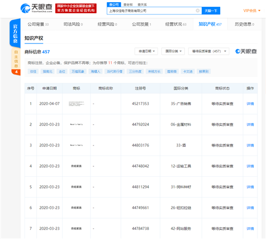Viewport: 266px width, 239px height.
Task: View 详情 for trademark 44749661
Action: (250, 208)
